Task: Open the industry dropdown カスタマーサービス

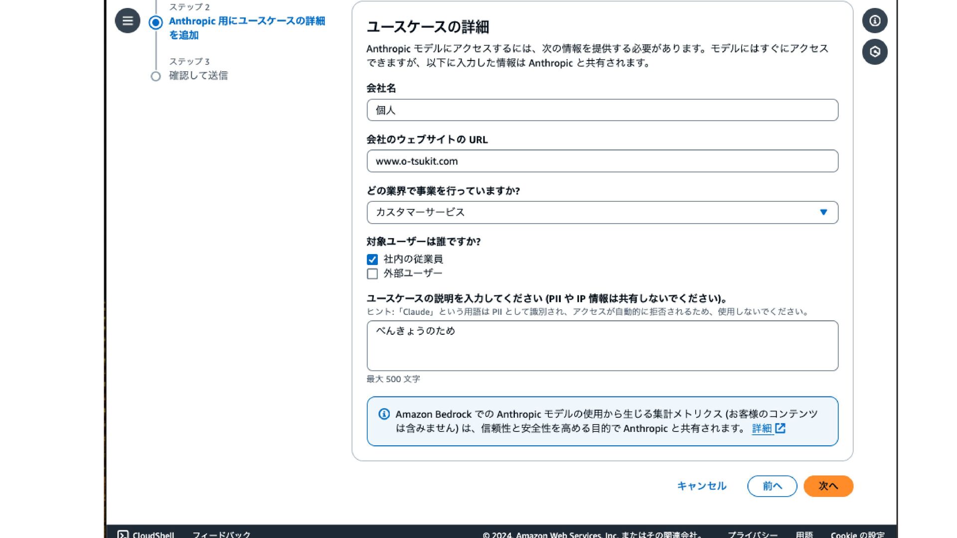Action: coord(593,213)
